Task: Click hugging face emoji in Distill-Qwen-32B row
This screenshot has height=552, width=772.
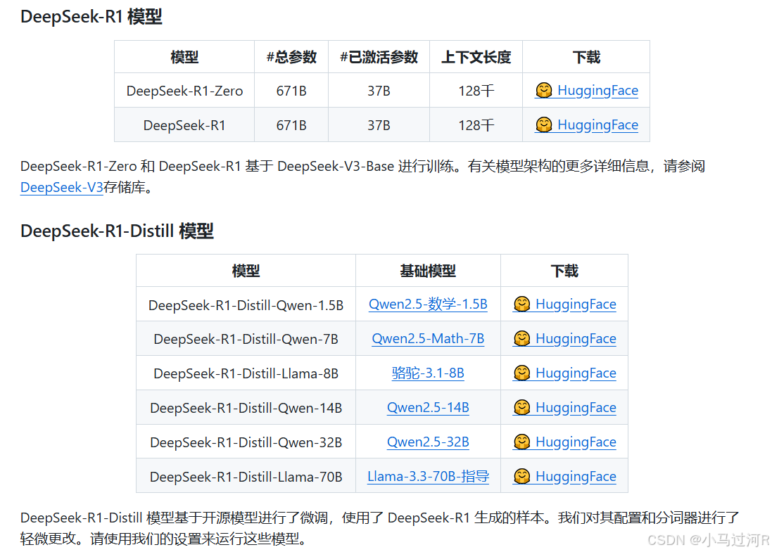Action: point(522,442)
